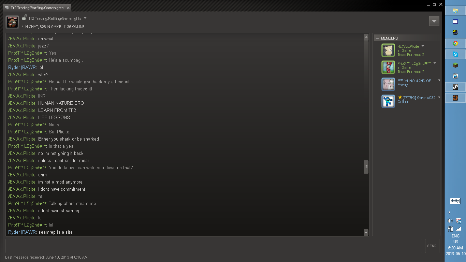Click Ax.Plicite's teddy bear avatar
Image resolution: width=466 pixels, height=262 pixels.
388,50
